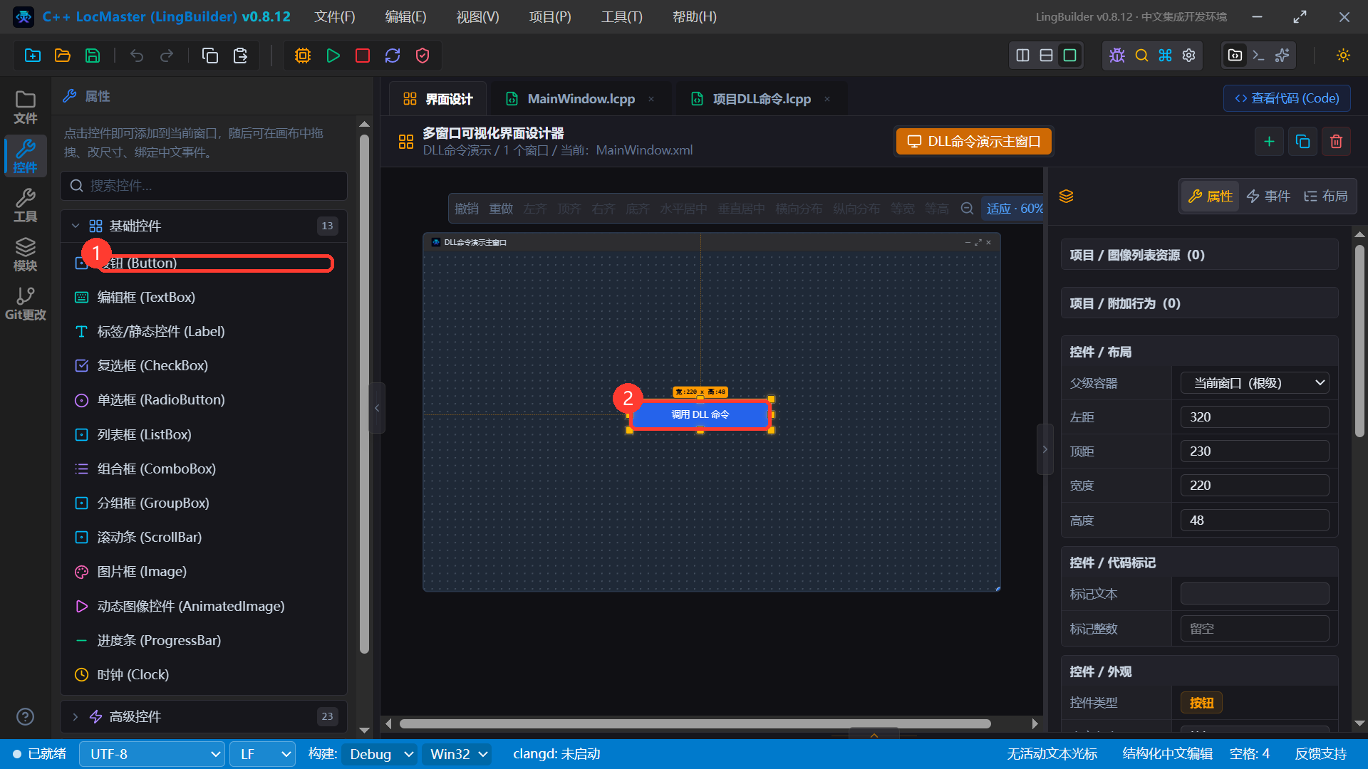1368x769 pixels.
Task: Click the paste clipboard icon
Action: (x=240, y=56)
